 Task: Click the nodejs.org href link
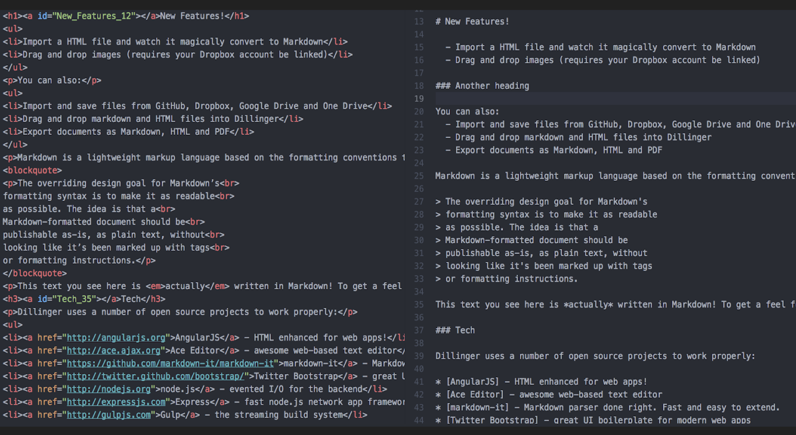point(109,389)
